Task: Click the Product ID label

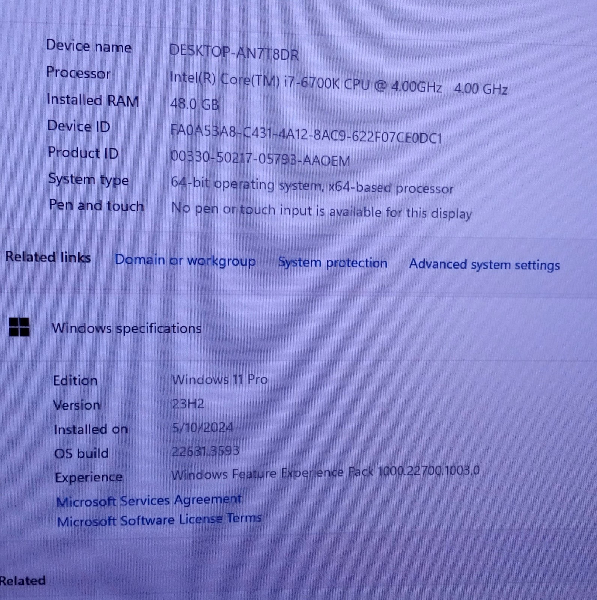Action: (x=83, y=153)
